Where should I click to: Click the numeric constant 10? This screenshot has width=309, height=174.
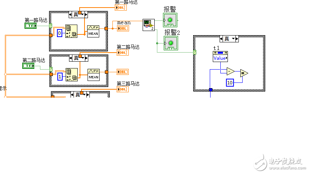[x=230, y=82]
